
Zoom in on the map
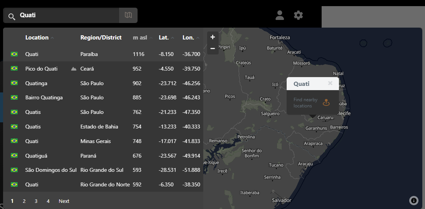(213, 37)
